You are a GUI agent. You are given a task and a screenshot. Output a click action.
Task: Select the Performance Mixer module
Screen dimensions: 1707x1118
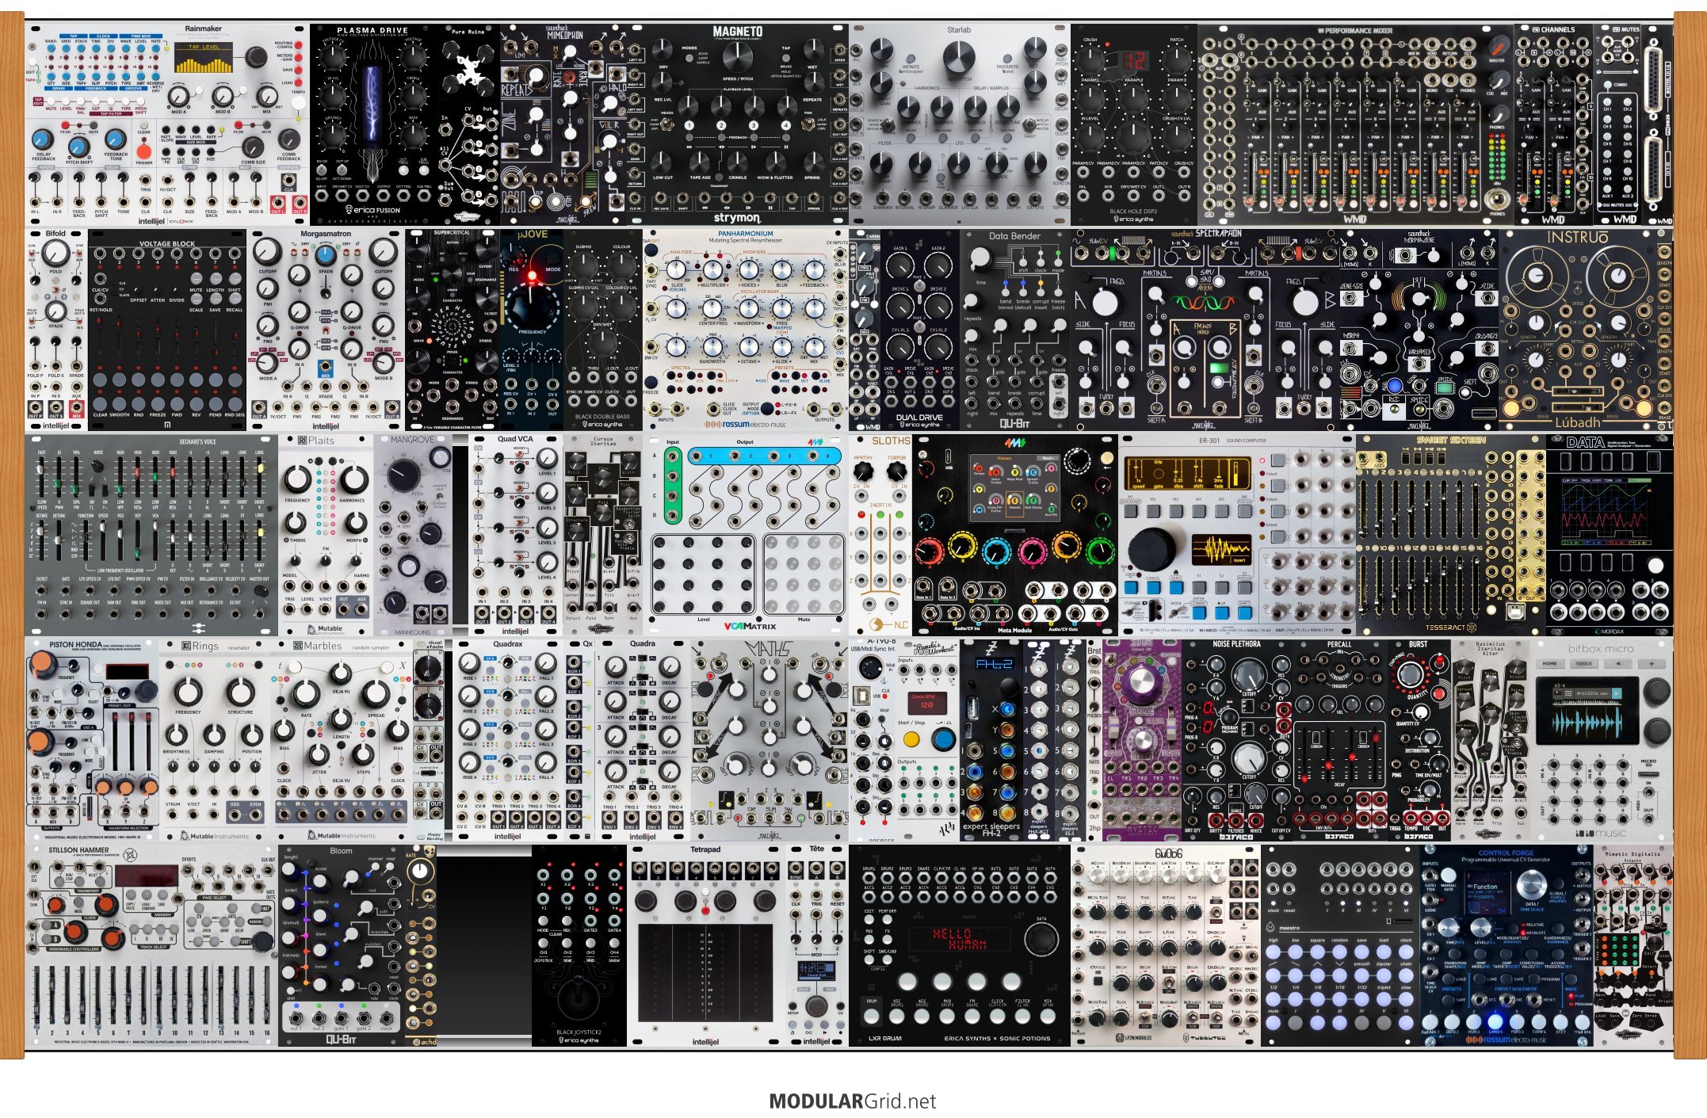click(1356, 124)
